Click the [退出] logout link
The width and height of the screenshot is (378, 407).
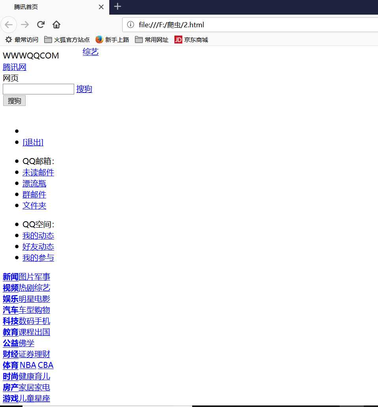(33, 142)
